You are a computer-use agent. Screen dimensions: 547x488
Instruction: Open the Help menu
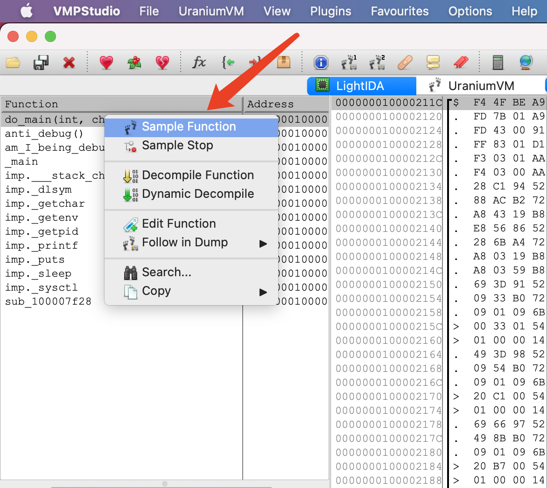(x=524, y=11)
